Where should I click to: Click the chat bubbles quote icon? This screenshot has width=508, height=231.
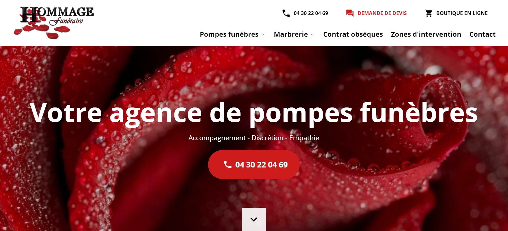click(350, 13)
